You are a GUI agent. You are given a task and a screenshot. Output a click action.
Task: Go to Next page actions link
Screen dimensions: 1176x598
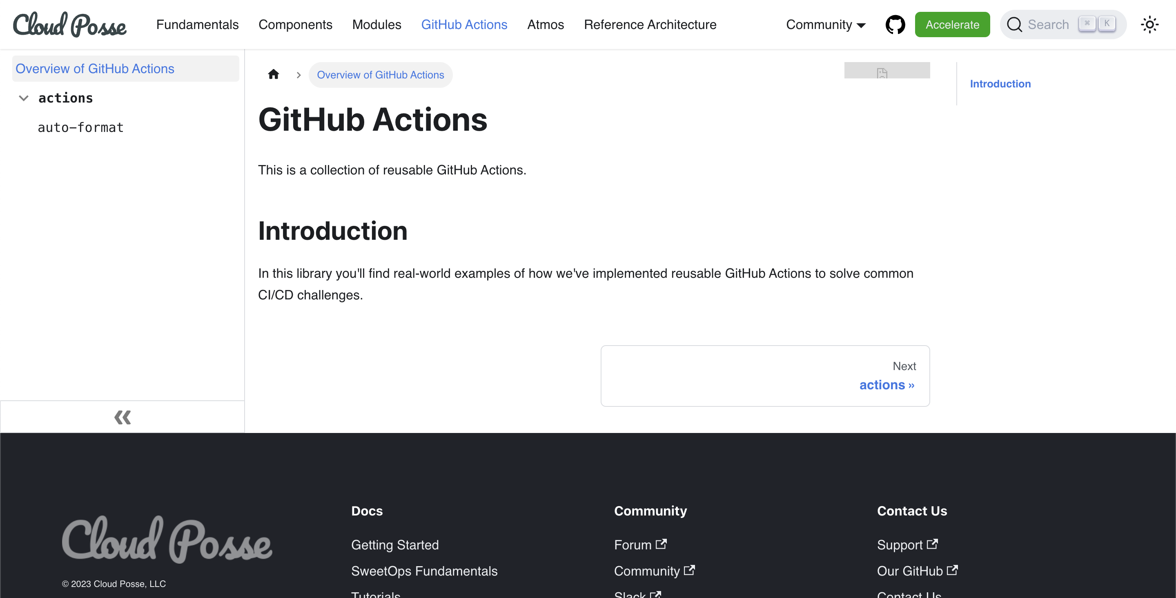886,385
